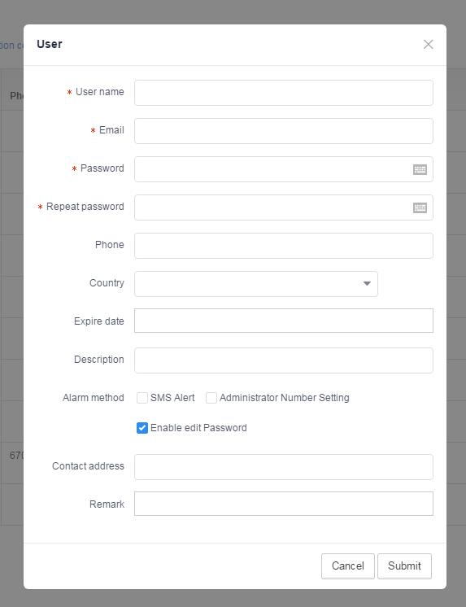This screenshot has height=607, width=466.
Task: Click into the Email field
Action: pyautogui.click(x=284, y=131)
